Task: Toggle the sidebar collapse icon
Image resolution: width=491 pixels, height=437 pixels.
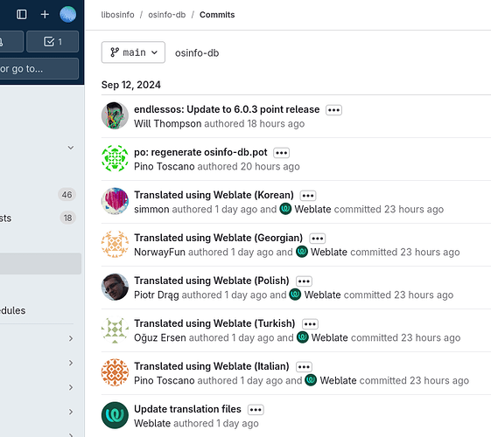Action: [22, 14]
